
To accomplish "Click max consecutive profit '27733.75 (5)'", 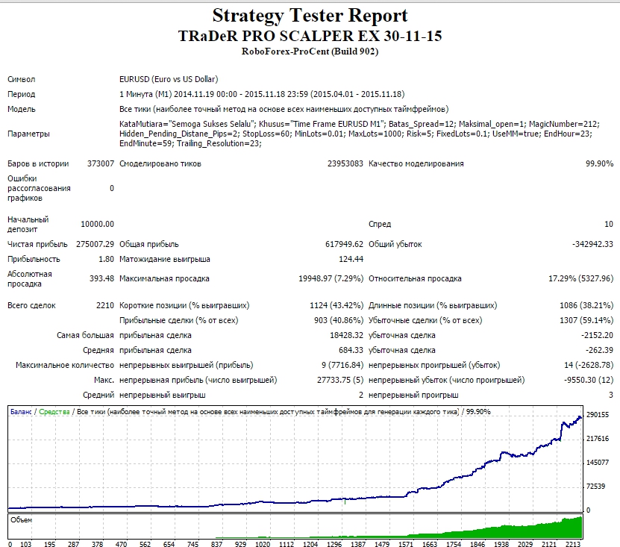I will (x=339, y=381).
